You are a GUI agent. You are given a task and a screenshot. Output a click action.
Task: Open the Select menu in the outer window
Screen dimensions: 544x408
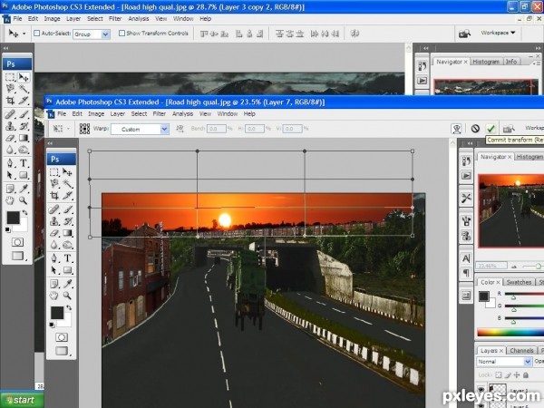(x=94, y=19)
